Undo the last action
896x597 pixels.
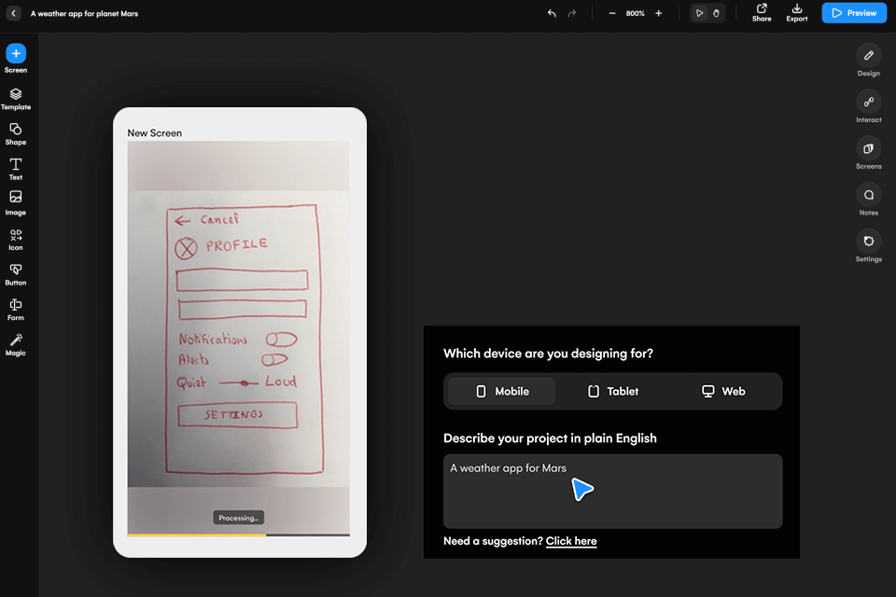[x=552, y=13]
